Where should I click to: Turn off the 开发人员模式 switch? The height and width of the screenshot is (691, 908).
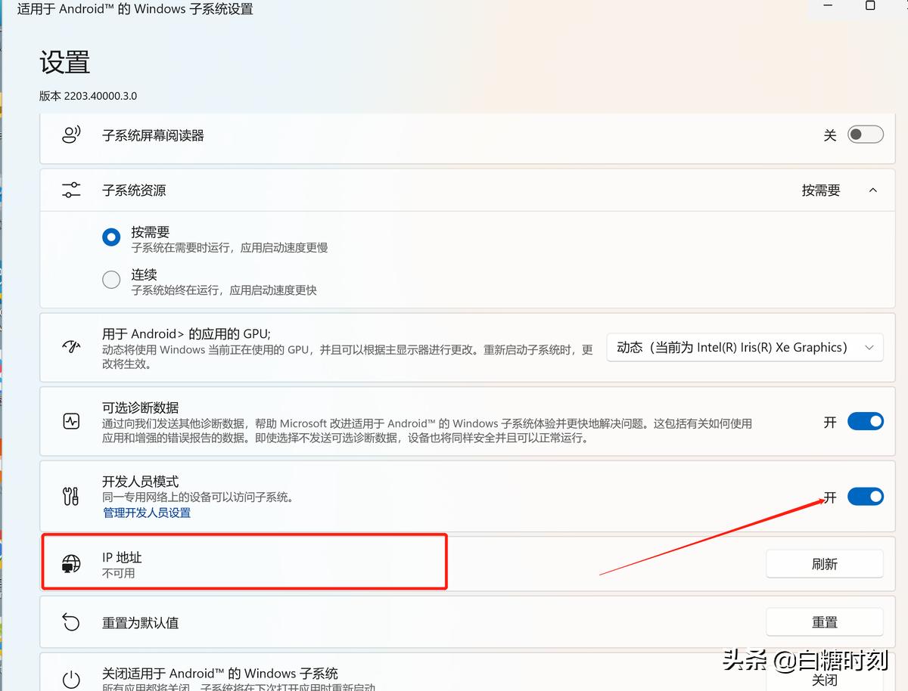coord(865,497)
